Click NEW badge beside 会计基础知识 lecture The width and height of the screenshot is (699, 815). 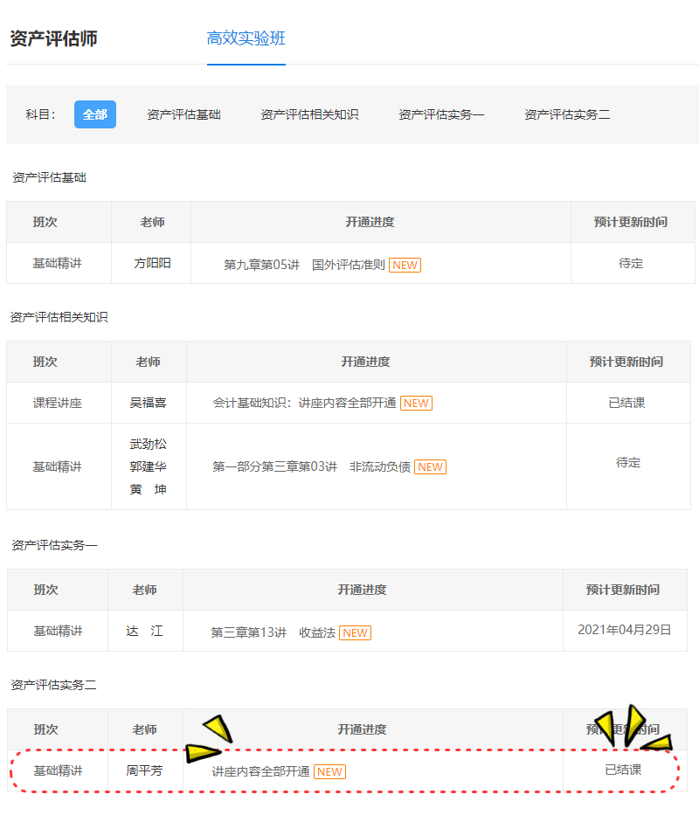tap(416, 403)
